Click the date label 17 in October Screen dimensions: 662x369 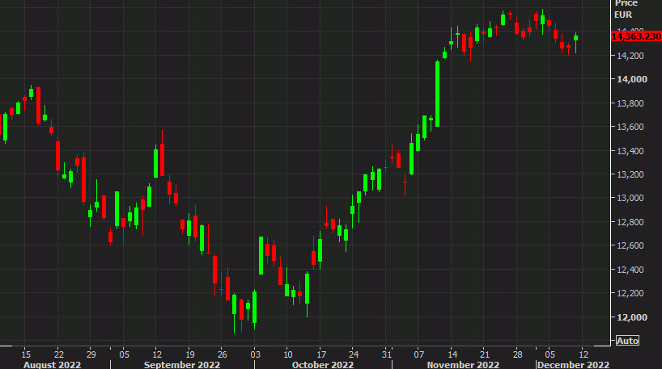coord(321,354)
